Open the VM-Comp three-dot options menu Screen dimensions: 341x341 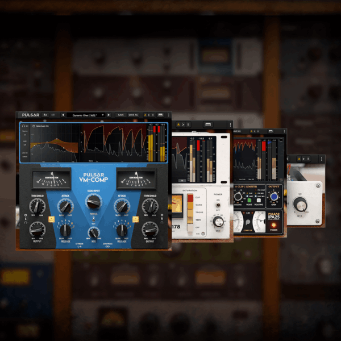(x=169, y=115)
